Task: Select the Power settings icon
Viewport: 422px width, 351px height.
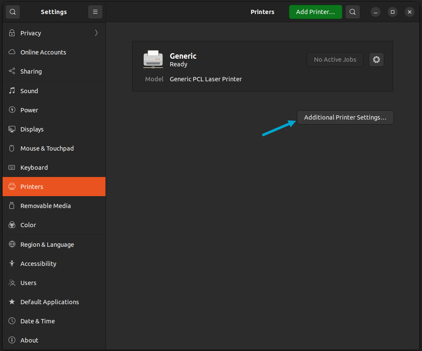Action: tap(11, 110)
